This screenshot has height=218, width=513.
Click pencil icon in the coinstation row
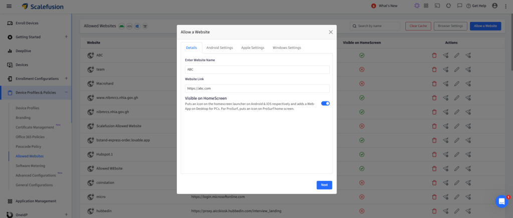[x=457, y=182]
